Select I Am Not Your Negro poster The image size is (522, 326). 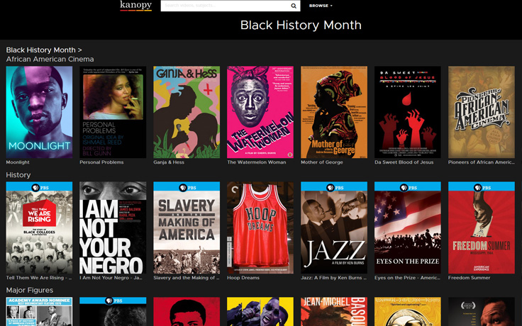113,227
